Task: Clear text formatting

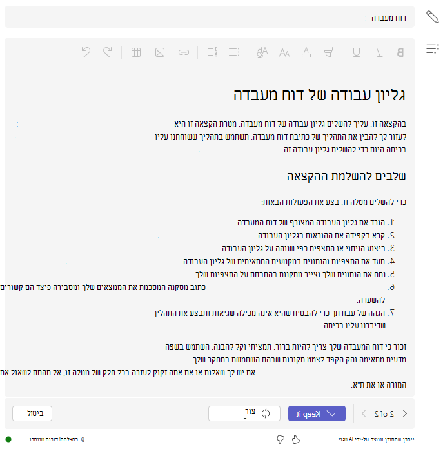Action: (262, 52)
